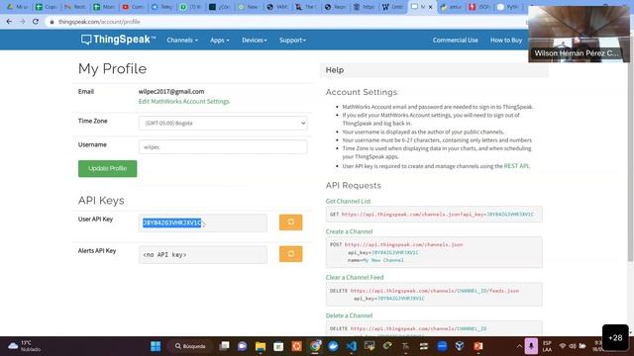
Task: Go forward in browser history
Action: pos(22,22)
